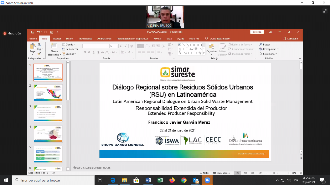Open Zoom from Windows taskbar
330x185 pixels.
[208, 180]
